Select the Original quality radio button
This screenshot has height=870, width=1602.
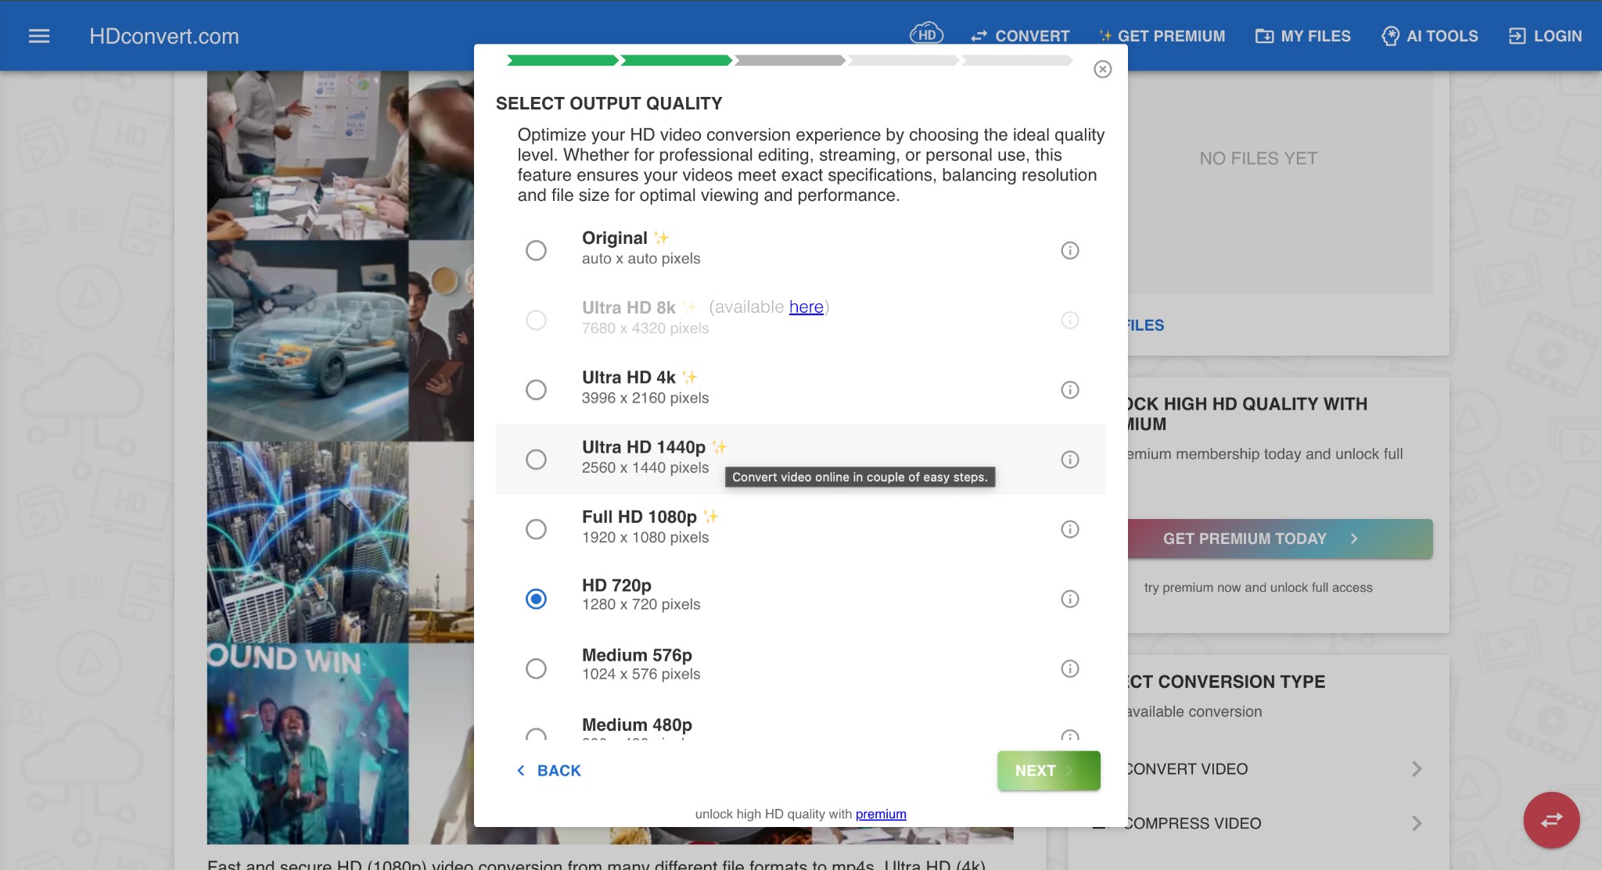(x=536, y=250)
